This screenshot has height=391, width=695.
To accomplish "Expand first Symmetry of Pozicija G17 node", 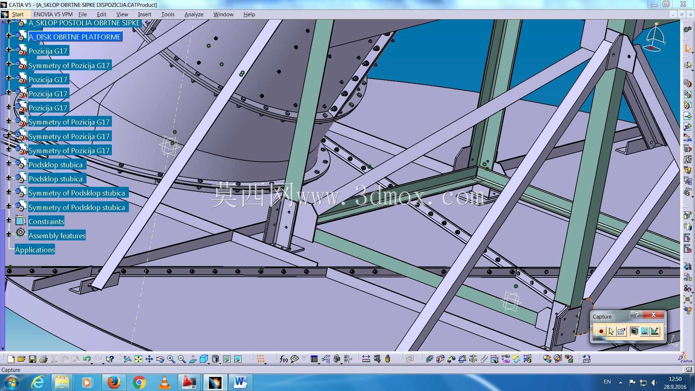I will pos(9,64).
